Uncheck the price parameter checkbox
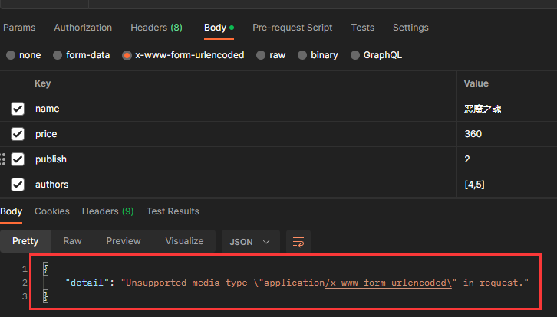This screenshot has width=557, height=317. 18,134
